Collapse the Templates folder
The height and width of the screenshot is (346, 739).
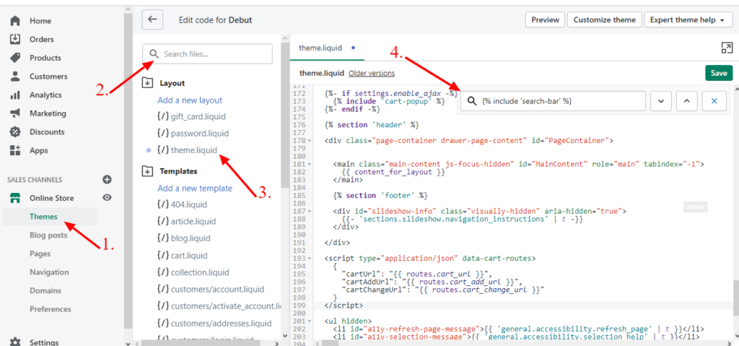(x=147, y=171)
